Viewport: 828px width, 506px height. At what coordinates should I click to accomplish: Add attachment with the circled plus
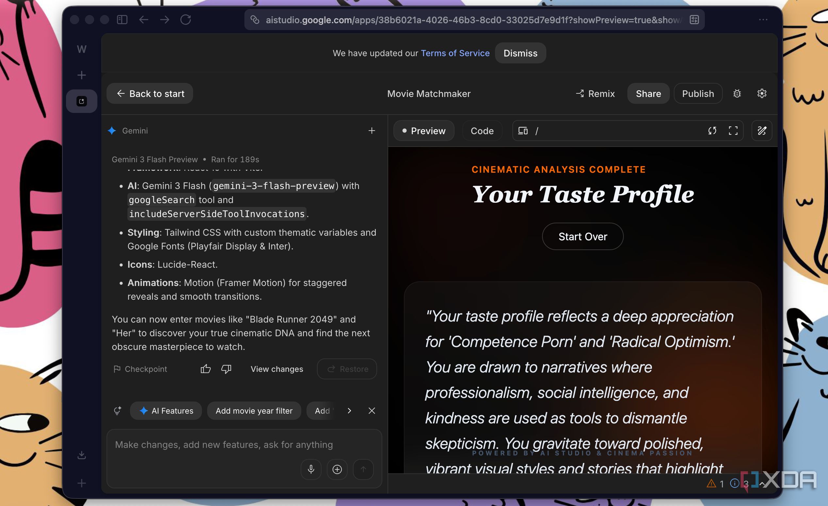[x=337, y=469]
